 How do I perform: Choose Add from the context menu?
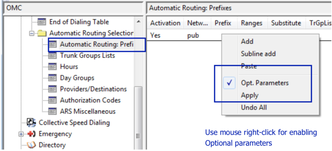pos(247,41)
